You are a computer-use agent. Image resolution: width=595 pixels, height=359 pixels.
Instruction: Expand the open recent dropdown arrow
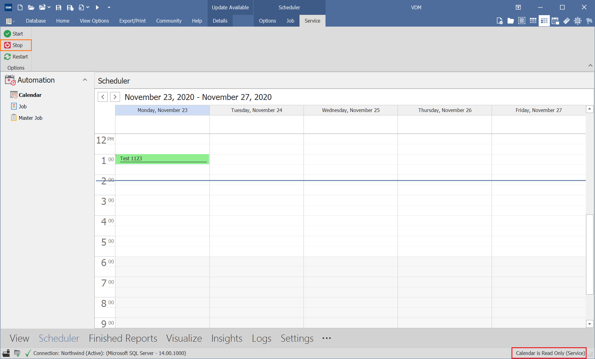tap(49, 7)
